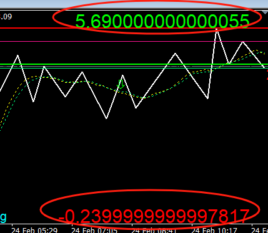Image resolution: width=268 pixels, height=233 pixels.
Task: Select the green down arrow marker on the chart
Action: (121, 84)
